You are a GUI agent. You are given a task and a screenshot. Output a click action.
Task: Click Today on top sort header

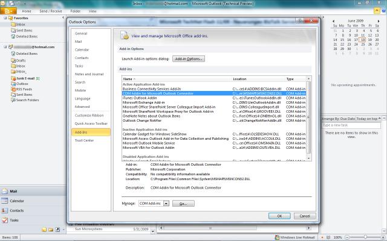[367, 119]
